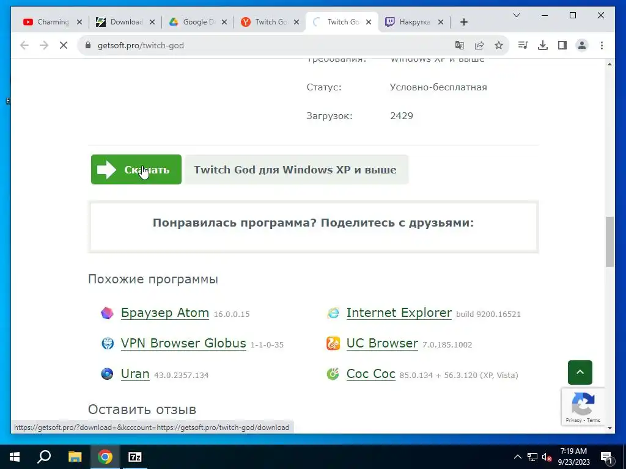626x469 pixels.
Task: Open the taskbar clock and date
Action: [x=573, y=457]
